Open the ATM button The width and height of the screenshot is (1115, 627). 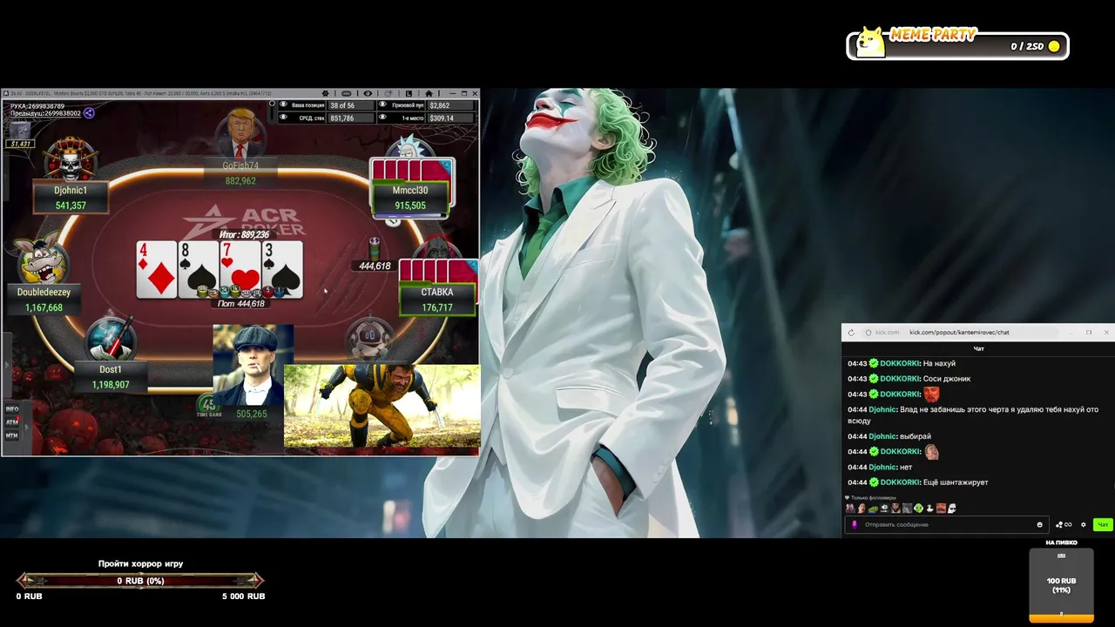[x=12, y=422]
